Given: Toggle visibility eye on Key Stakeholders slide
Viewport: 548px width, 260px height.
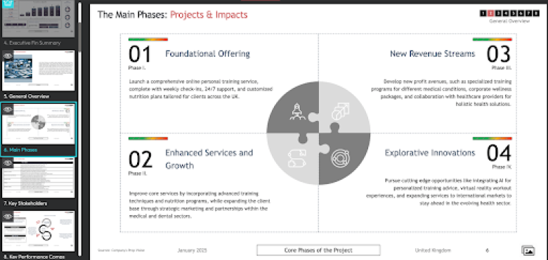Looking at the screenshot, I should (x=8, y=163).
